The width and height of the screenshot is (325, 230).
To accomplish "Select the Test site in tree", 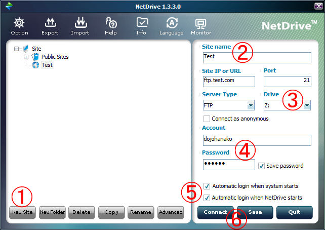I will 47,65.
